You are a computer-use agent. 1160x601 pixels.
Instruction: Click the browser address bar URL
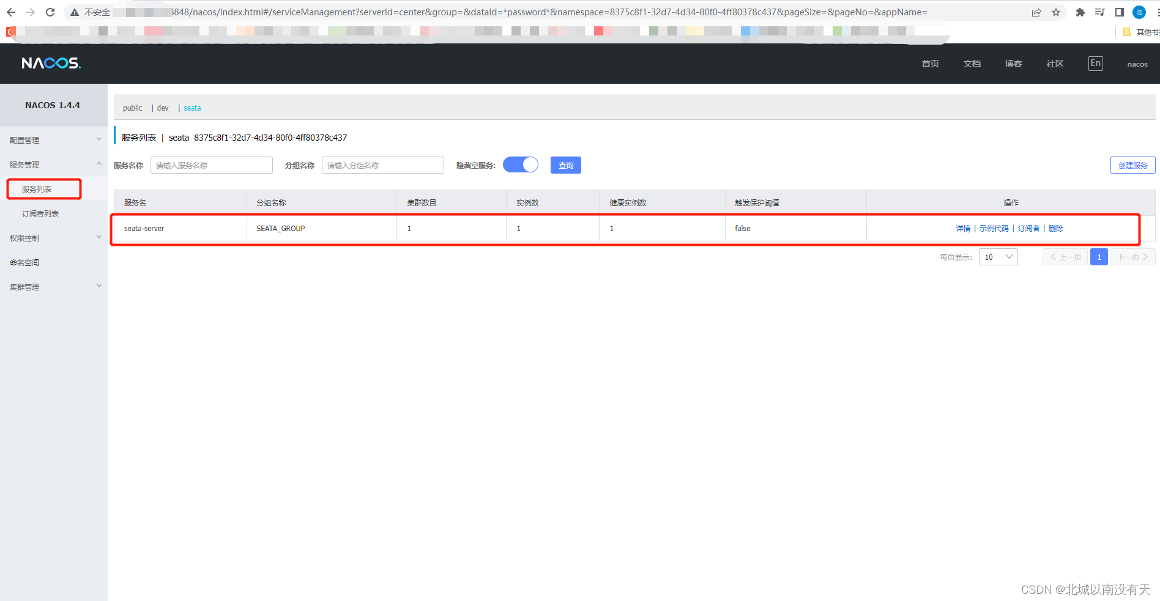[x=548, y=12]
